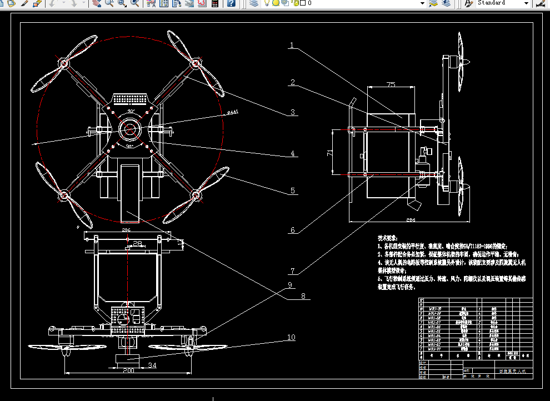Screen dimensions: 550x401
Task: Click Make Object's Layer Current icon
Action: (433, 3)
